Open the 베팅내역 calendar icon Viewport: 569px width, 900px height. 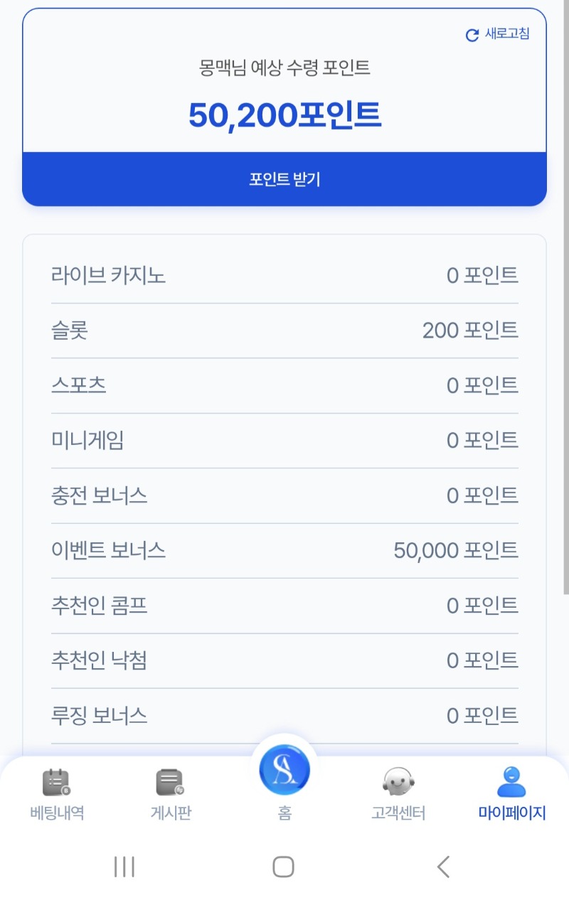point(56,782)
